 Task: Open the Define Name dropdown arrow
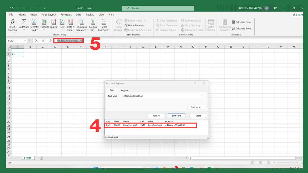click(x=145, y=21)
